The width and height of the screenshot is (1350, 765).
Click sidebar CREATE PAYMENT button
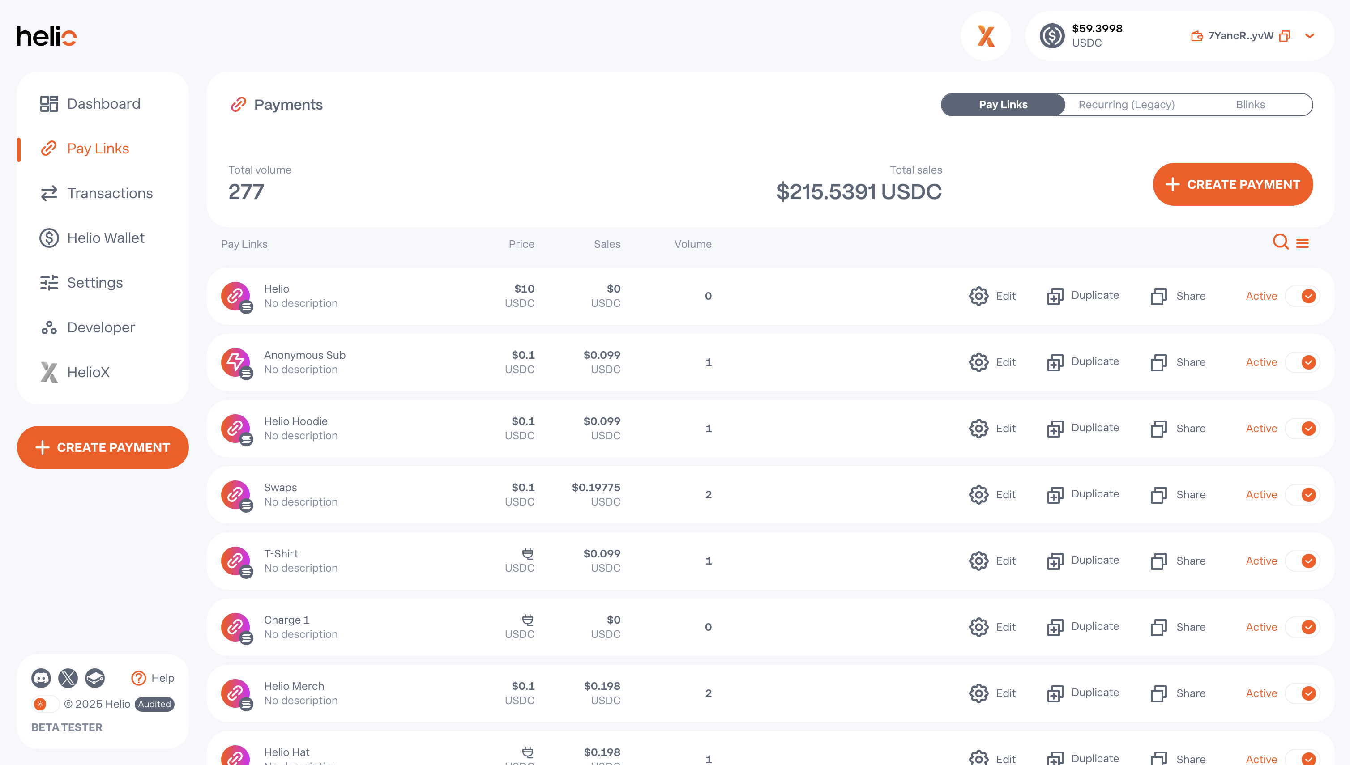103,447
